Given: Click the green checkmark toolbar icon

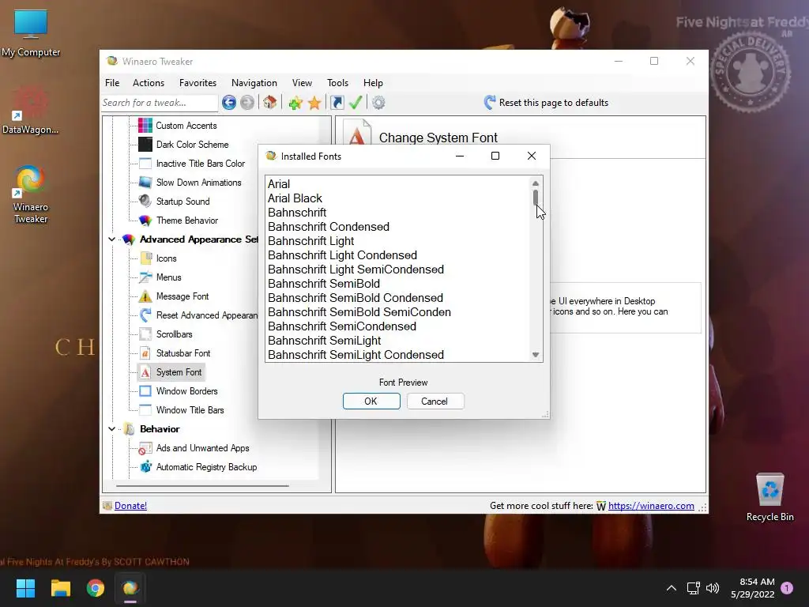Looking at the screenshot, I should (x=356, y=102).
